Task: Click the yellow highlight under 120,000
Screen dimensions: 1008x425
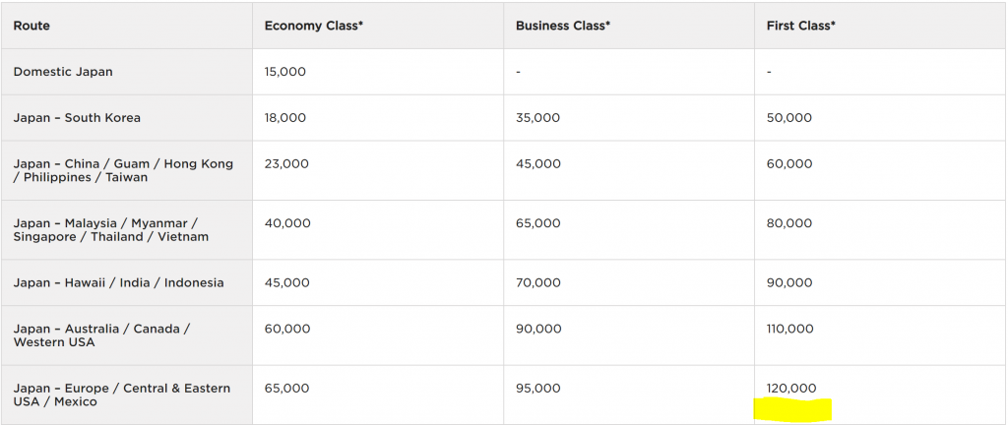Action: pos(793,409)
